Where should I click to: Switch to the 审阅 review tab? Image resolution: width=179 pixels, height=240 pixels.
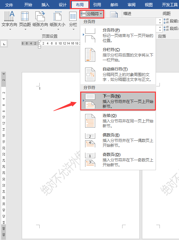tap(132, 5)
